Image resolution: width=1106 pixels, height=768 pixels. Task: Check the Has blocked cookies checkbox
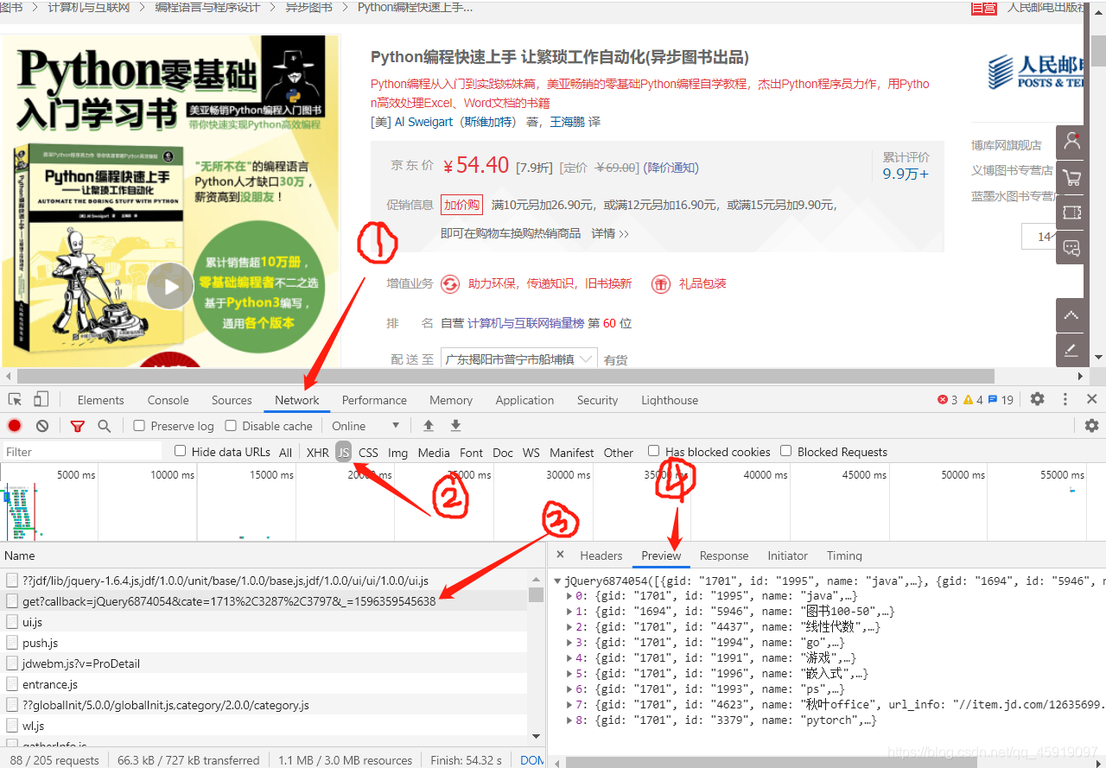coord(654,451)
